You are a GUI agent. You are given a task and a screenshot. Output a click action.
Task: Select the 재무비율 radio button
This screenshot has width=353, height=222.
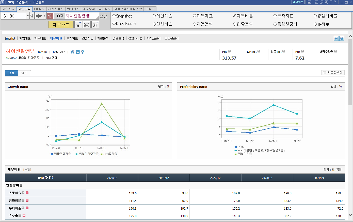pos(235,16)
